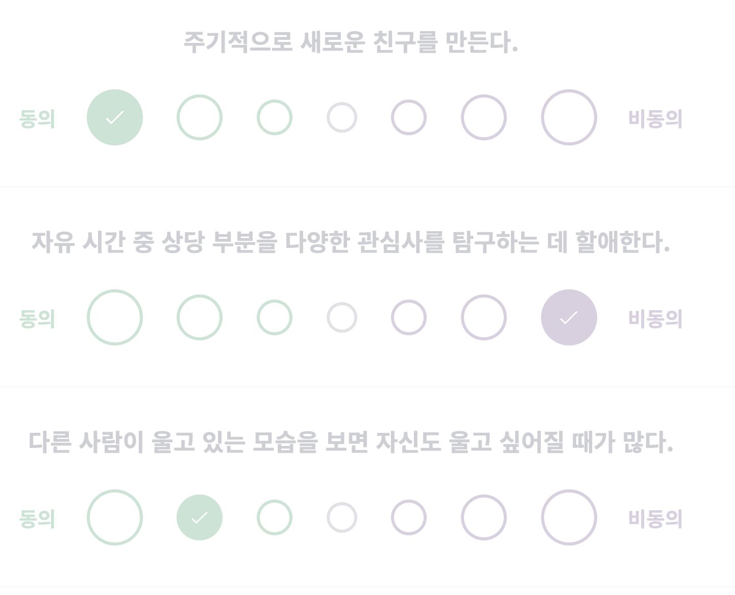Select strongest disagree for new friends question

(569, 117)
